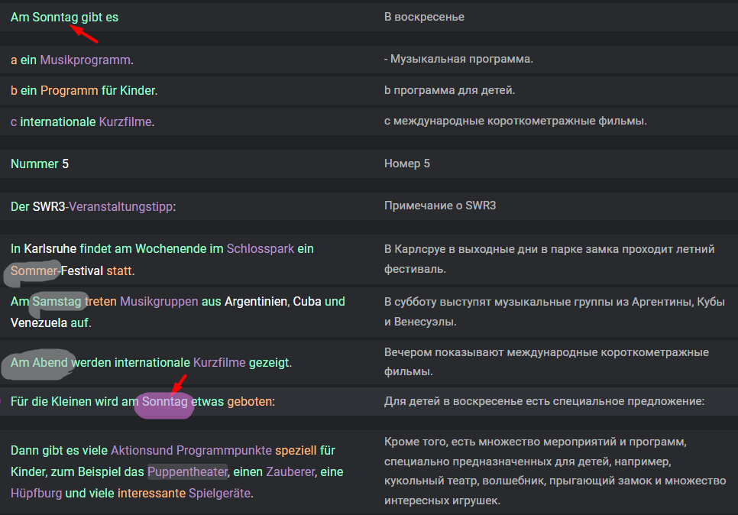Click the word 'findet' in the Karlsruhe sentence
This screenshot has height=515, width=738.
point(95,248)
